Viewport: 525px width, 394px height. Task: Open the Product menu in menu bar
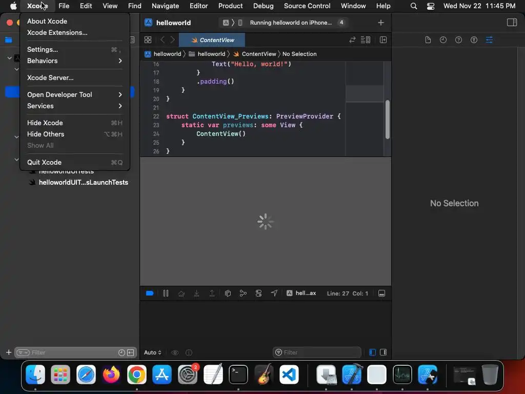pyautogui.click(x=230, y=6)
